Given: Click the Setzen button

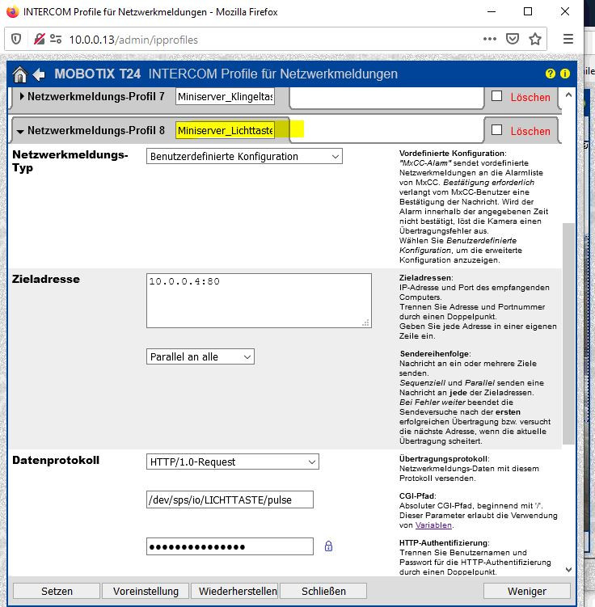Looking at the screenshot, I should [x=57, y=591].
